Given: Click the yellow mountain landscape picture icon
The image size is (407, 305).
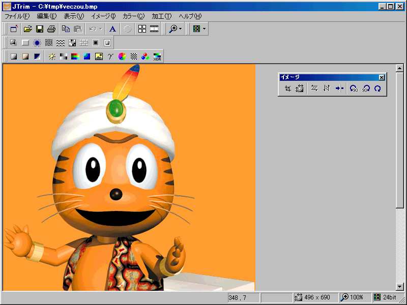Looking at the screenshot, I should point(99,56).
